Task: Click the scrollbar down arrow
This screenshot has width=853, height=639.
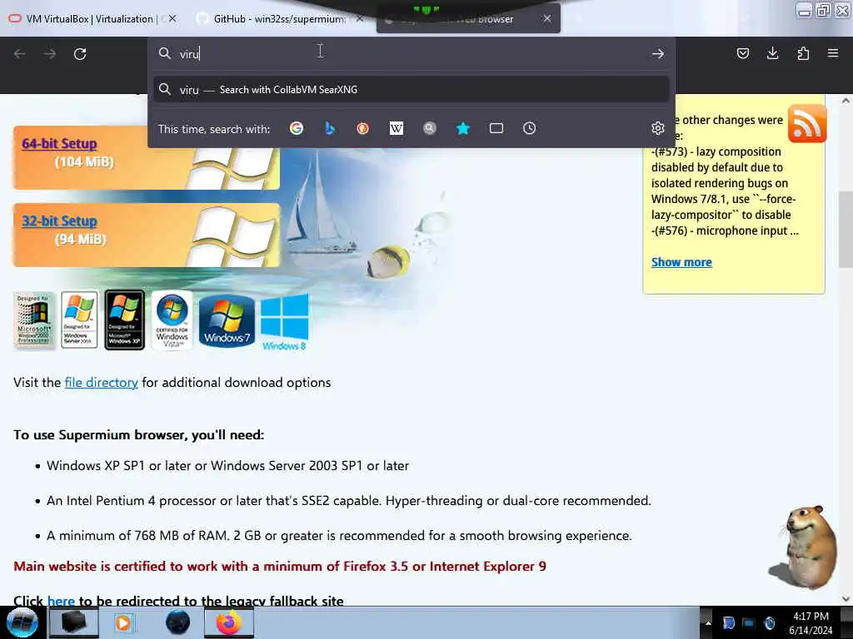Action: 846,599
